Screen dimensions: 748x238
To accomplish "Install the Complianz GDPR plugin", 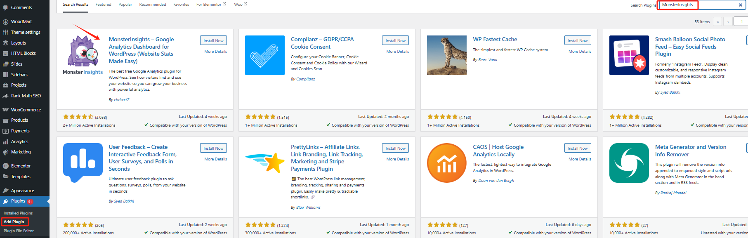I will [x=396, y=40].
